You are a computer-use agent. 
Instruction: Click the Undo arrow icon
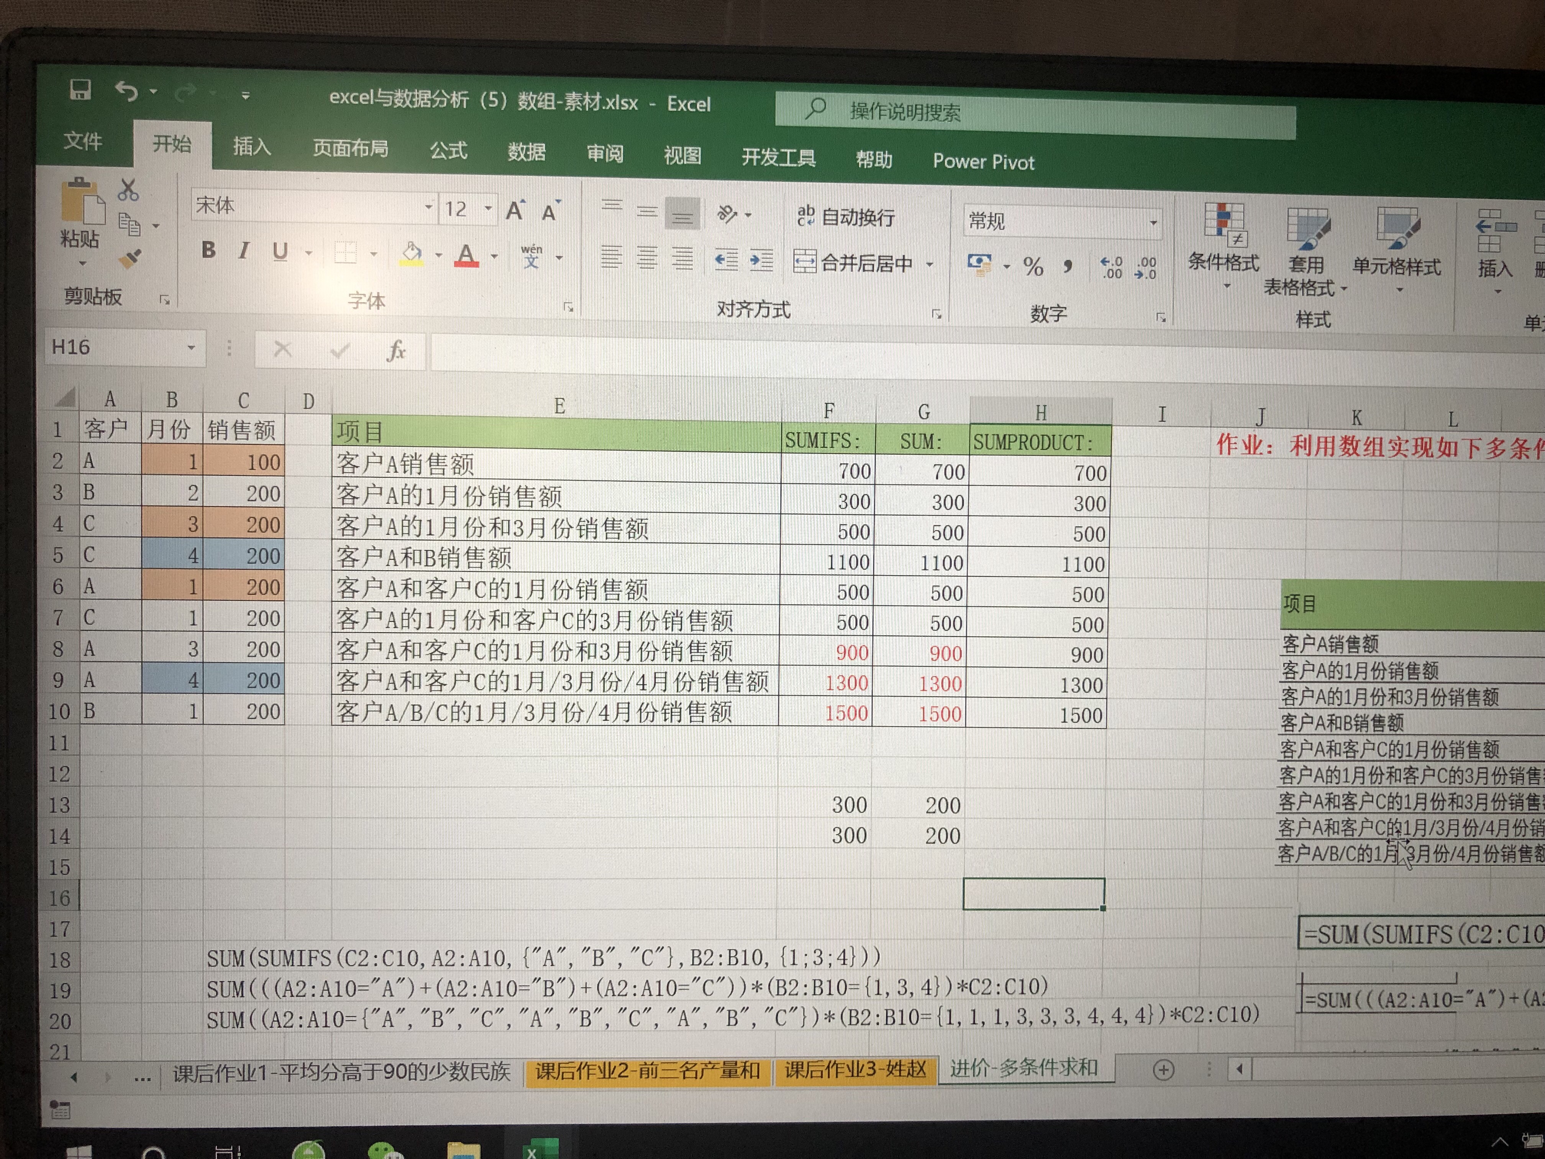pos(127,92)
